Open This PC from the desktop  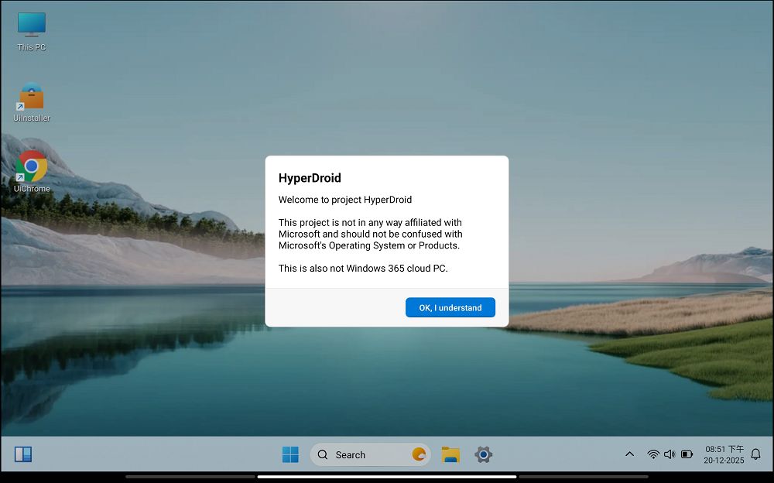click(x=31, y=23)
